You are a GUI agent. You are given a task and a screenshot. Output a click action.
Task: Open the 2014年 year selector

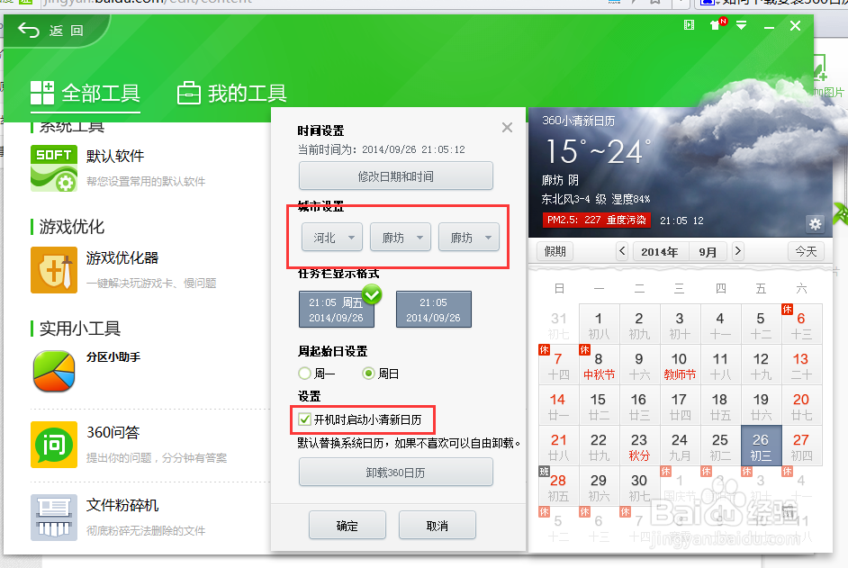click(660, 251)
